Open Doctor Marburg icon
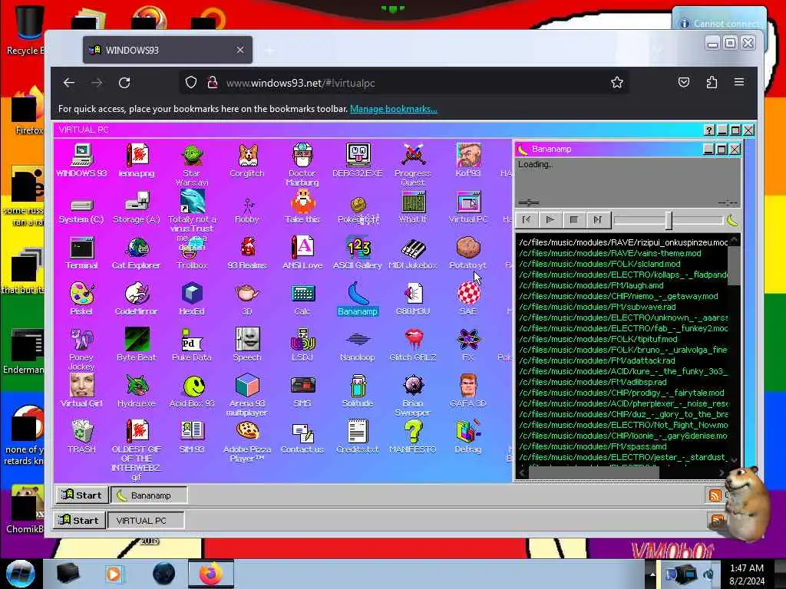The image size is (786, 589). click(x=302, y=164)
